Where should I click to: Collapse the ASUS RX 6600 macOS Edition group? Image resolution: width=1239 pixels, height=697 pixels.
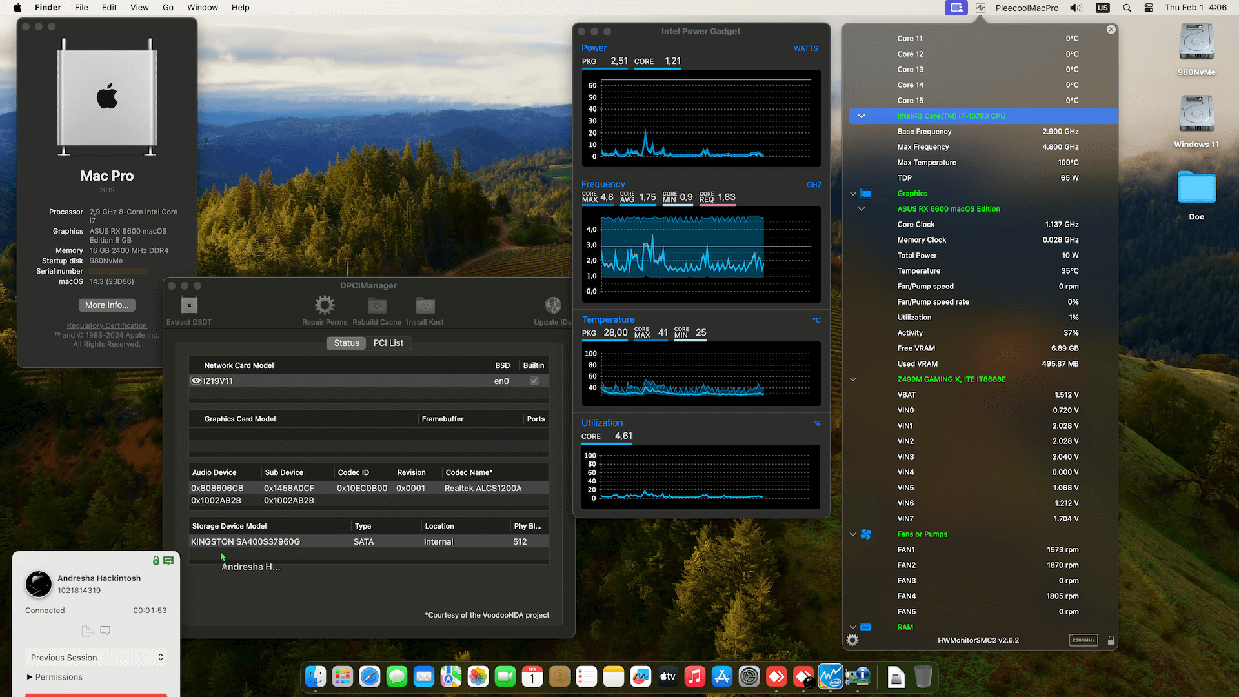(x=861, y=209)
